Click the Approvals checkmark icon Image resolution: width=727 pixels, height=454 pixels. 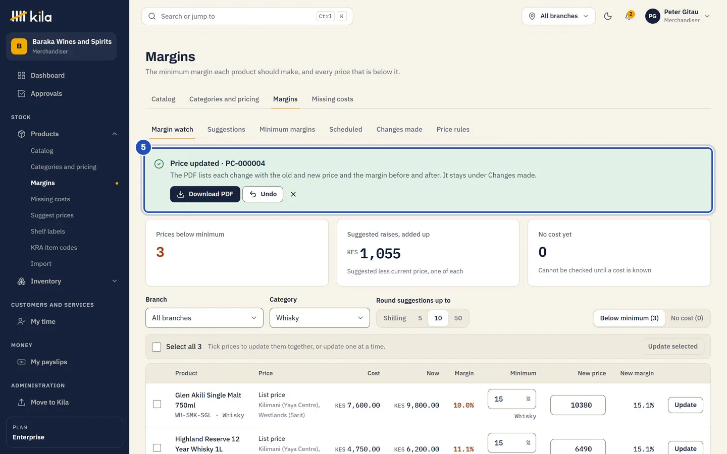coord(21,93)
